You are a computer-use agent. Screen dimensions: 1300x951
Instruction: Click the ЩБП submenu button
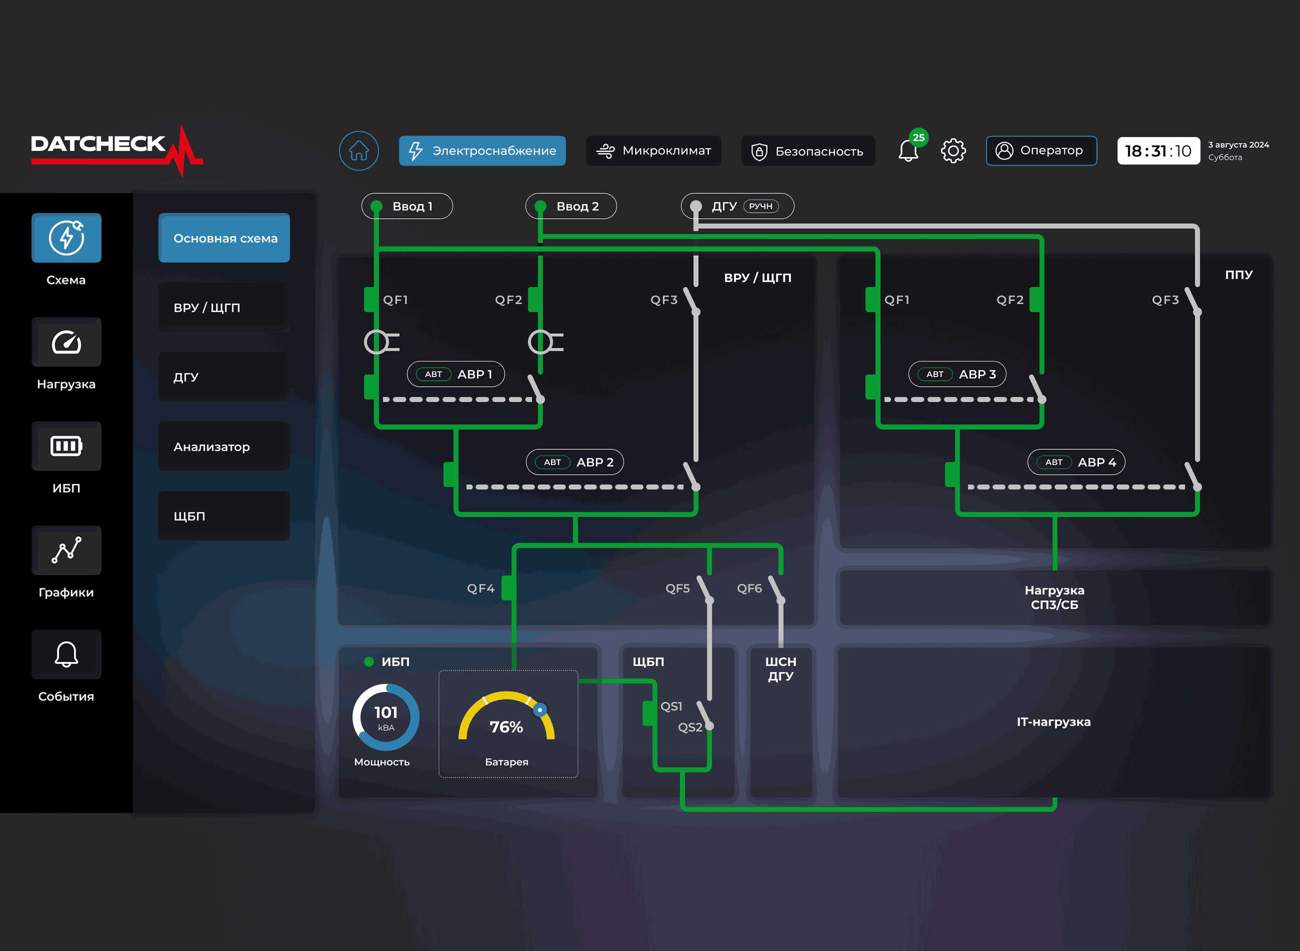point(224,516)
